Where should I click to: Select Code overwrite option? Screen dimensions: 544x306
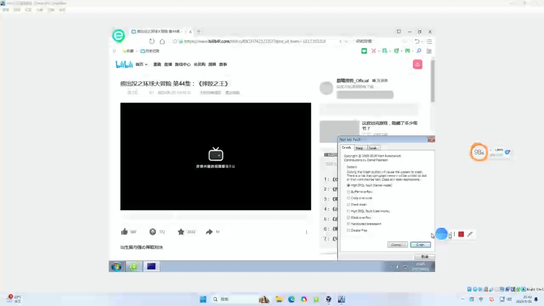tap(360, 198)
